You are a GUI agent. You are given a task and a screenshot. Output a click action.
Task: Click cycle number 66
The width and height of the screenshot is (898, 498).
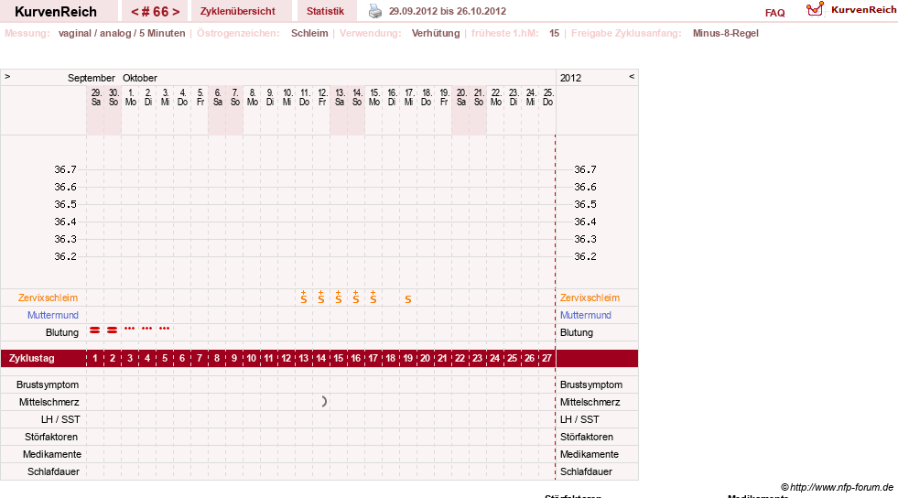[156, 12]
